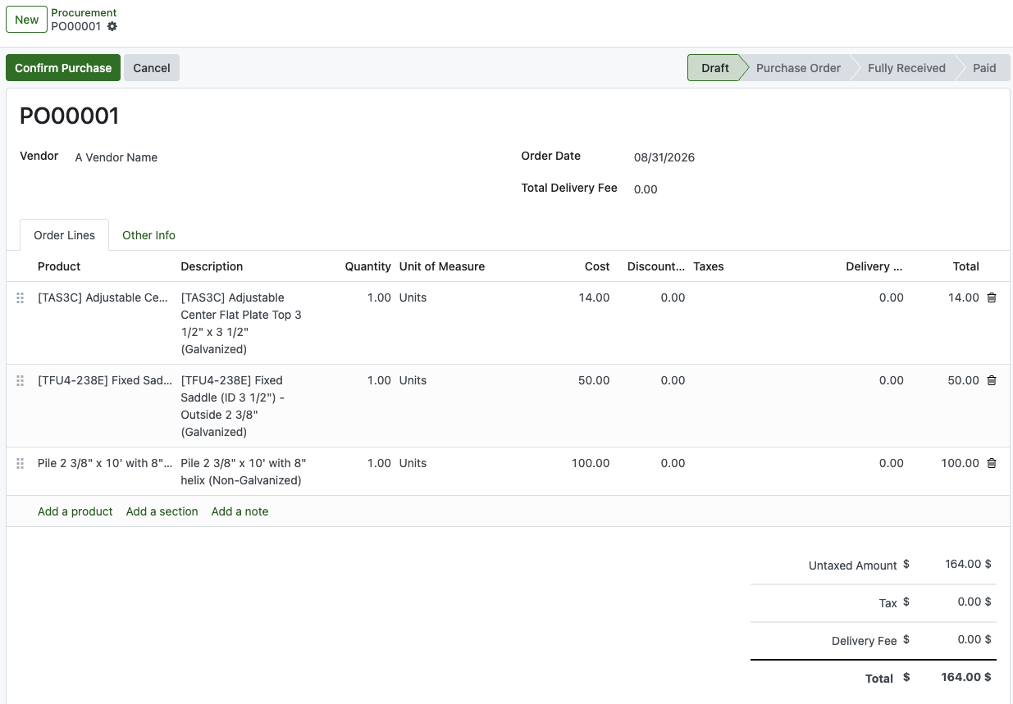The height and width of the screenshot is (704, 1013).
Task: Edit the cost 100.00 cell
Action: [x=591, y=463]
